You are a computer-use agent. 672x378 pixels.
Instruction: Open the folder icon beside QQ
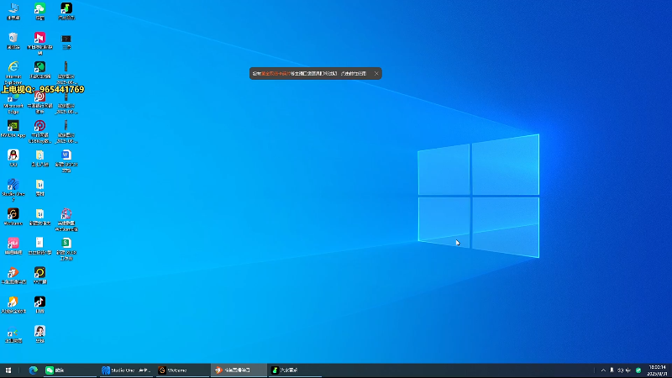[x=39, y=158]
